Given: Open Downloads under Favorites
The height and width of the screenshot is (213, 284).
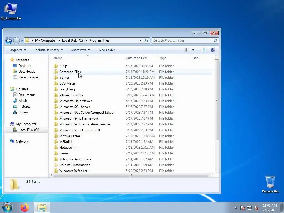Looking at the screenshot, I should pyautogui.click(x=27, y=72).
